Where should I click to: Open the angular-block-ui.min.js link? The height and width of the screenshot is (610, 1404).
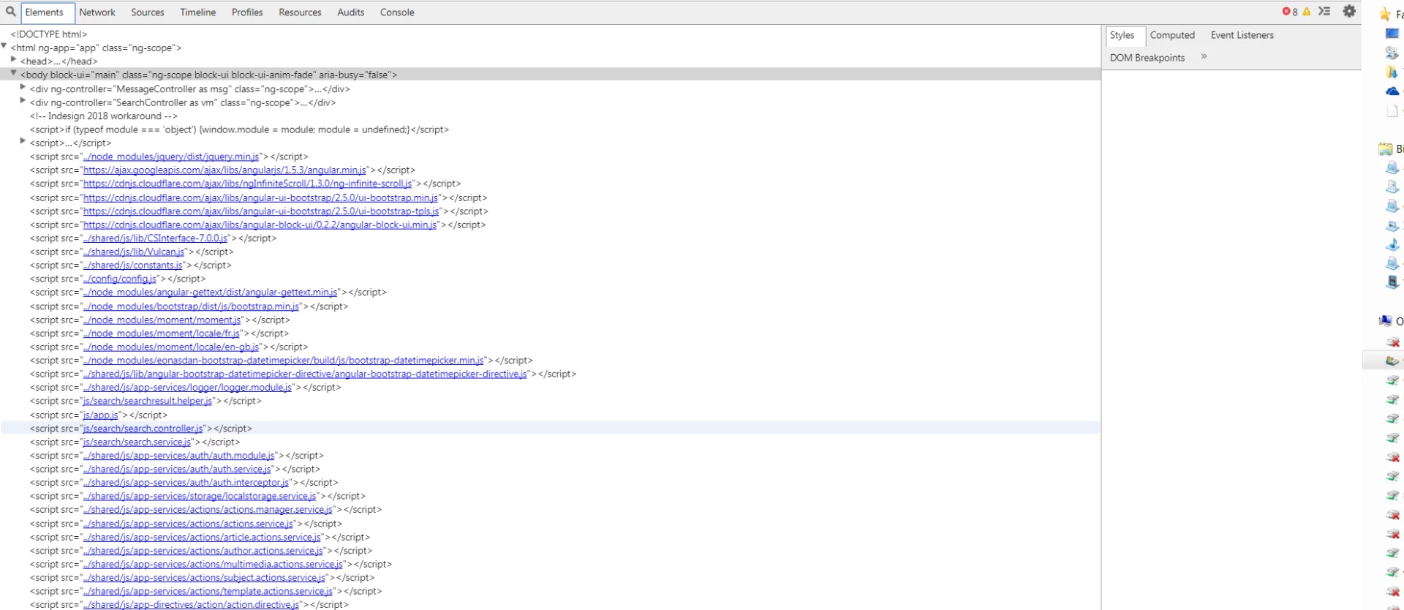[260, 225]
